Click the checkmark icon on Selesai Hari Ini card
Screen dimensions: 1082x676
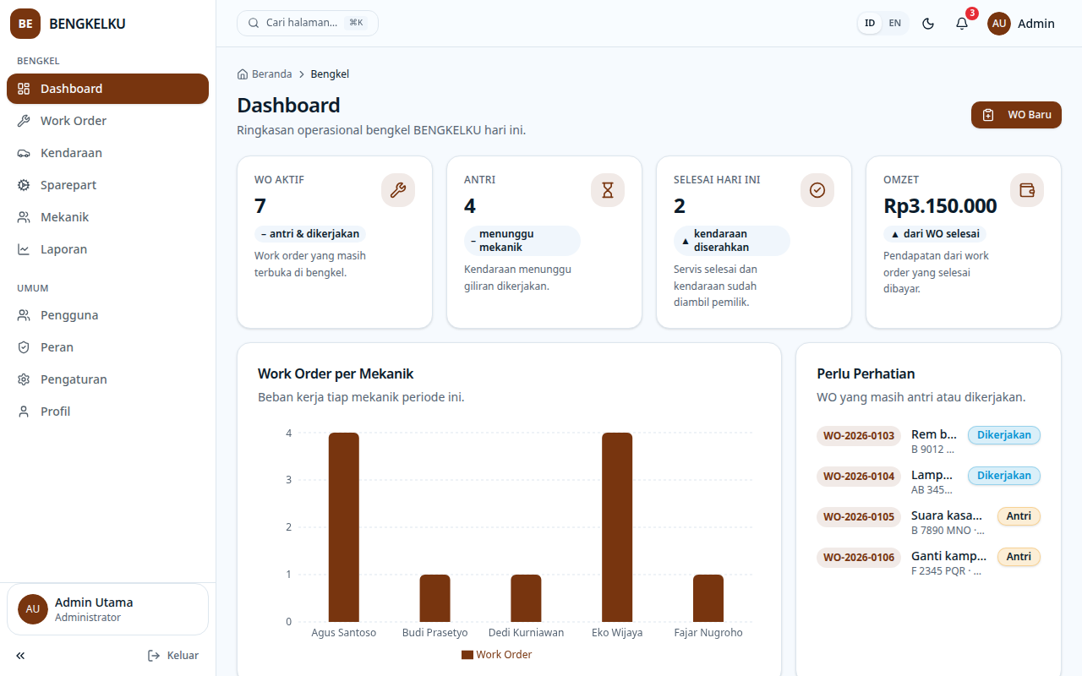(817, 190)
